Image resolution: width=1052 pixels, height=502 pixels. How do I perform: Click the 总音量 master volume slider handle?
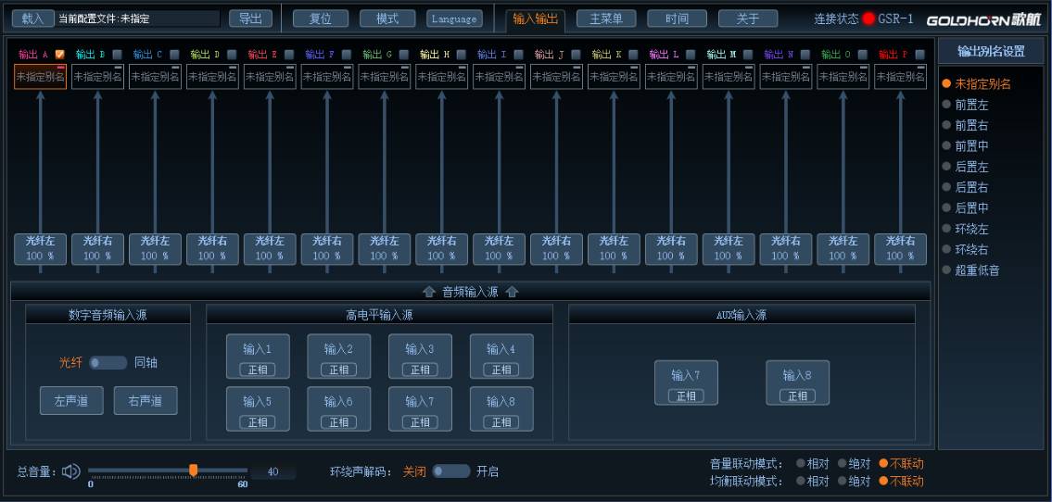(193, 471)
